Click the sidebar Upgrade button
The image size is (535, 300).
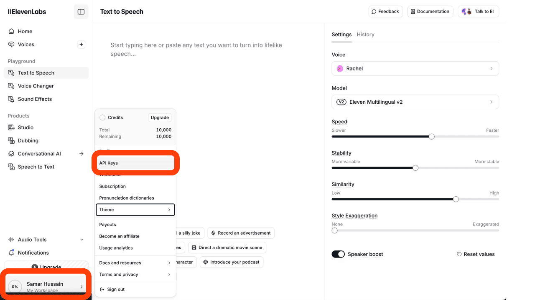click(x=46, y=267)
